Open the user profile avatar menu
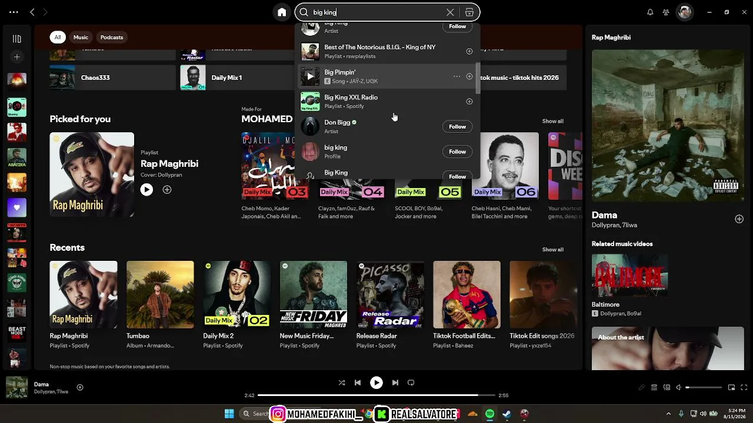Screen dimensions: 753x423 click(x=684, y=12)
